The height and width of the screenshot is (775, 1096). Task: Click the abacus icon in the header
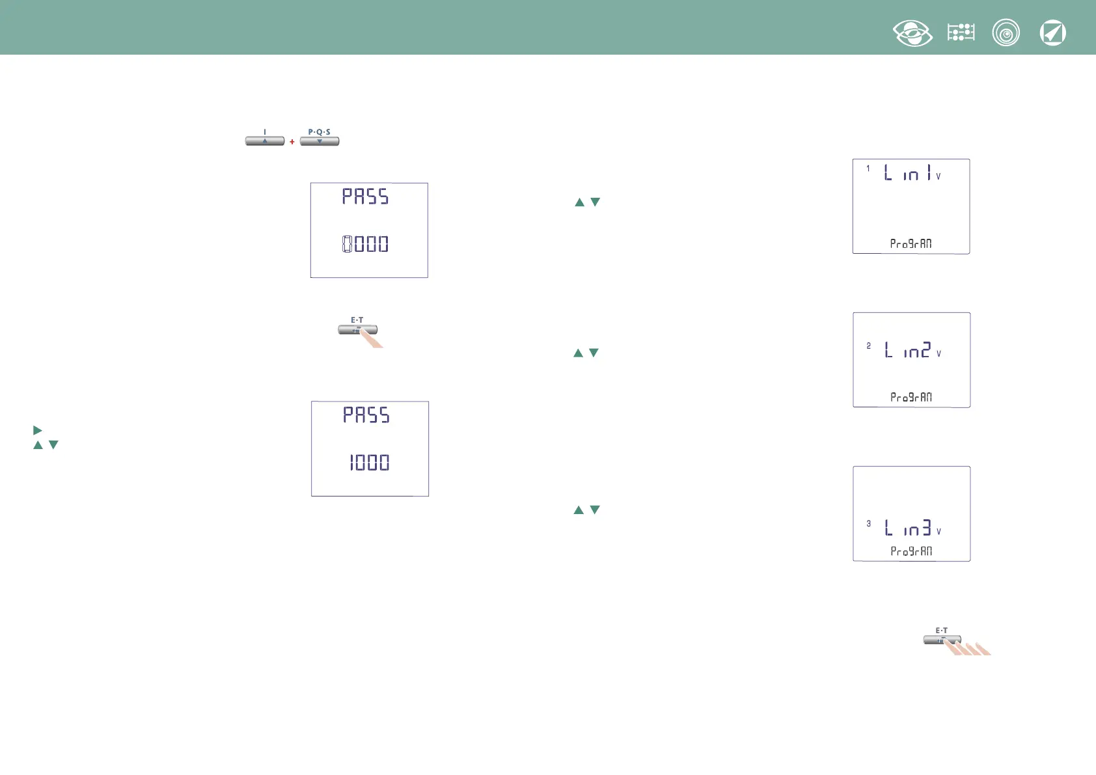tap(961, 33)
